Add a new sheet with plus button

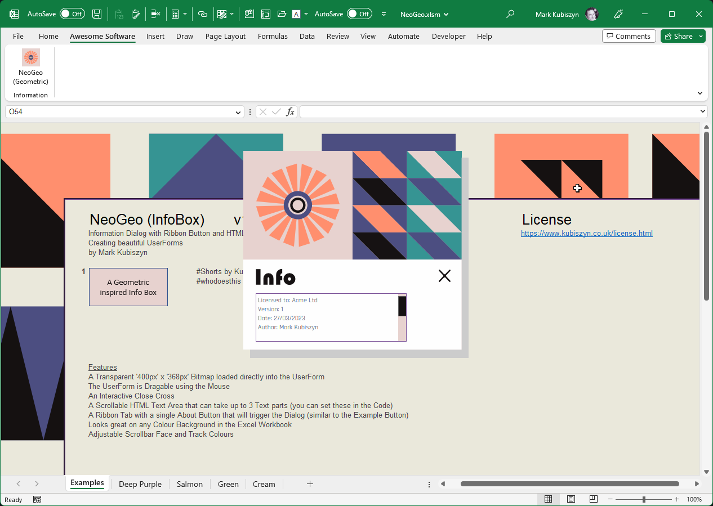click(x=310, y=484)
